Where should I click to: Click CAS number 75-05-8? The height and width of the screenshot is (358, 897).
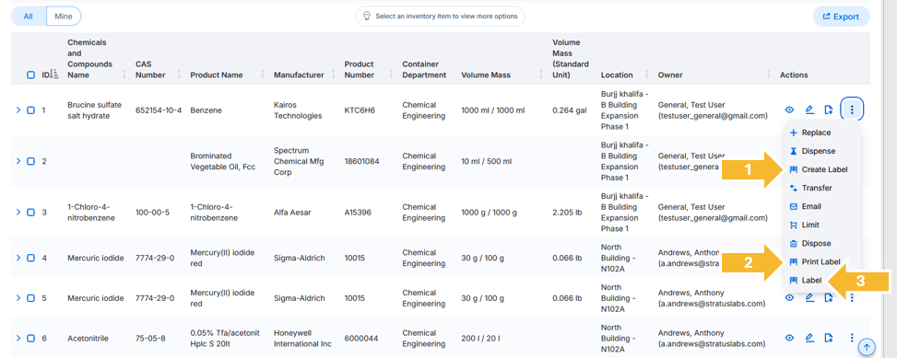coord(150,338)
